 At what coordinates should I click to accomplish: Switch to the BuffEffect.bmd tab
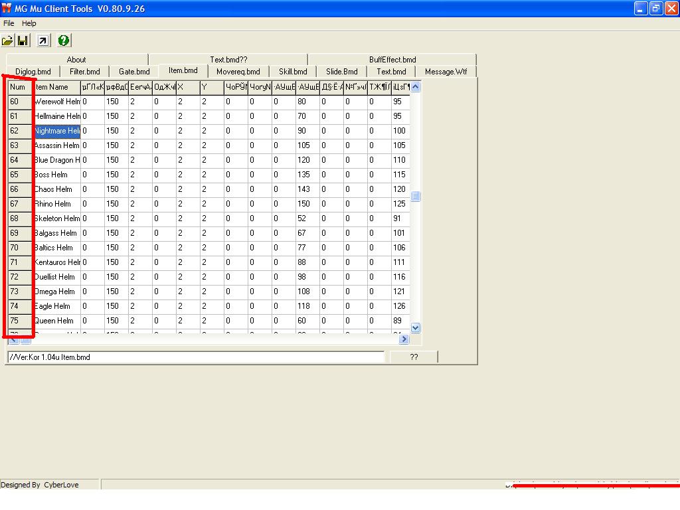[x=392, y=59]
